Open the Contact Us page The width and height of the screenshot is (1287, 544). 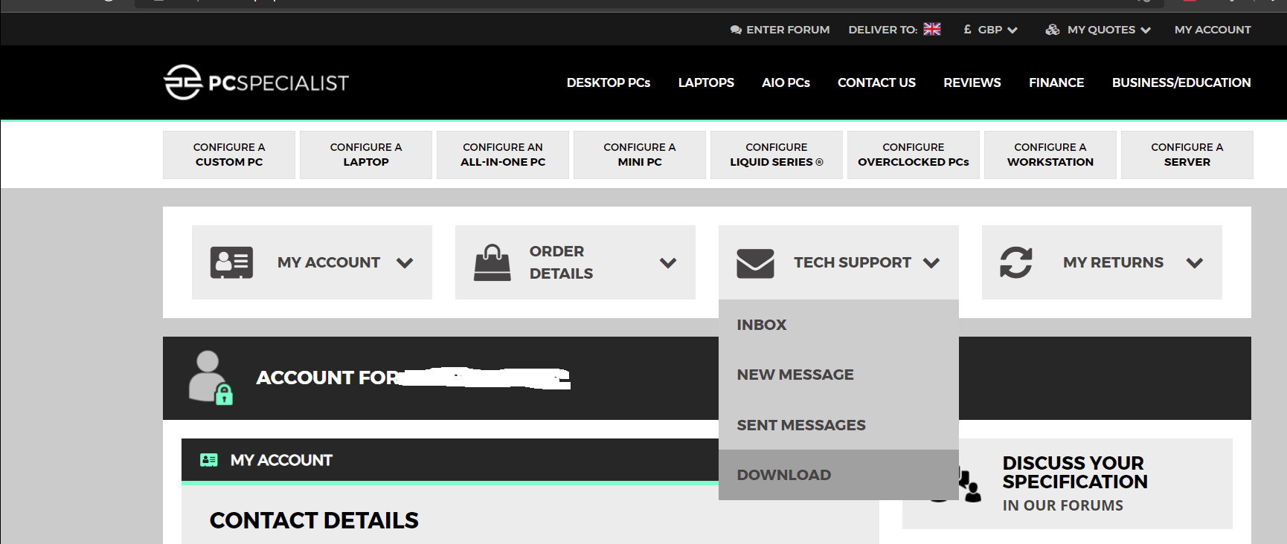(x=876, y=82)
